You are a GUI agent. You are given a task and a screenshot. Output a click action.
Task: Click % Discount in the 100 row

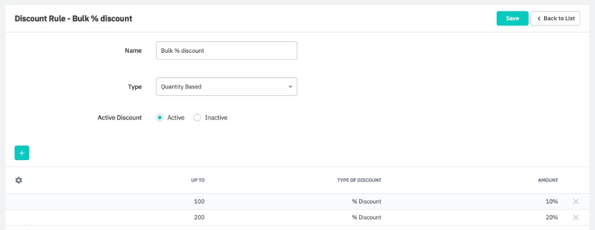(367, 201)
